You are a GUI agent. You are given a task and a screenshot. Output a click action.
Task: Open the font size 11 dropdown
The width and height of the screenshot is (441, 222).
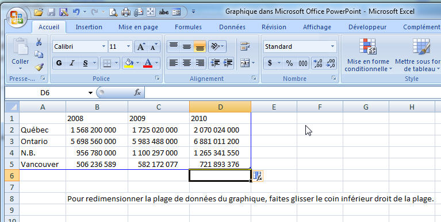click(128, 46)
